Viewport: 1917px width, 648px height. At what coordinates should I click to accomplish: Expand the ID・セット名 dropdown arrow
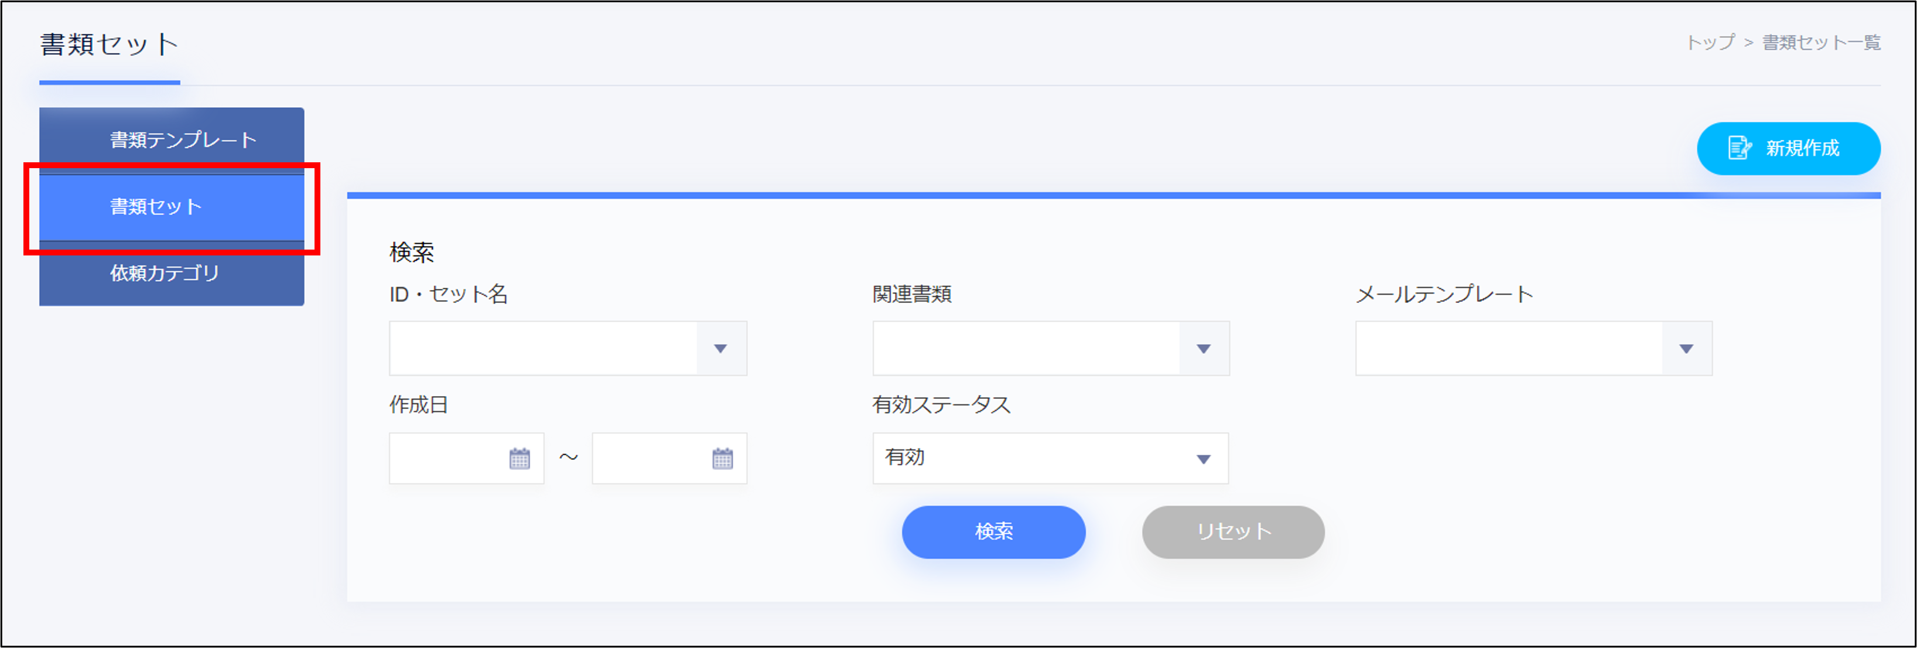click(x=720, y=349)
